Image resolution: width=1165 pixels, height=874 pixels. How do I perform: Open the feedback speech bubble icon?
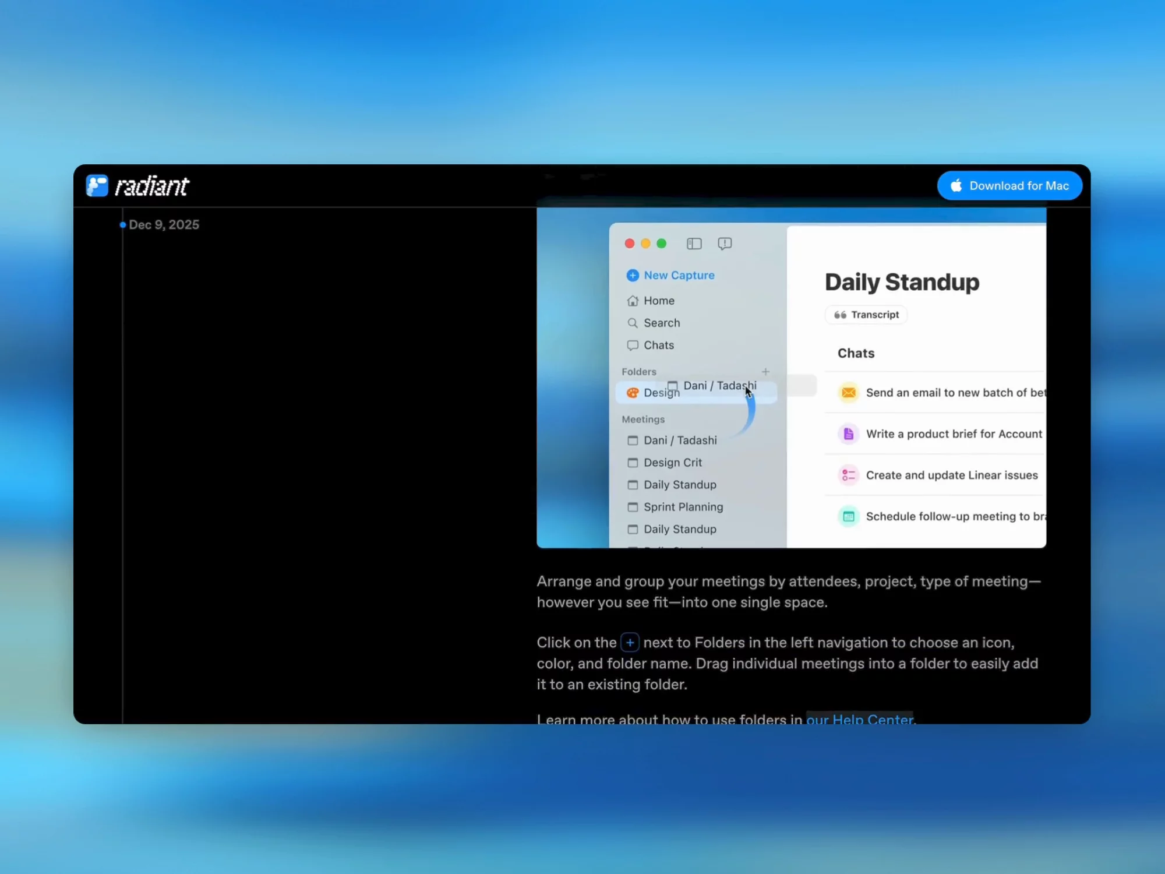725,244
